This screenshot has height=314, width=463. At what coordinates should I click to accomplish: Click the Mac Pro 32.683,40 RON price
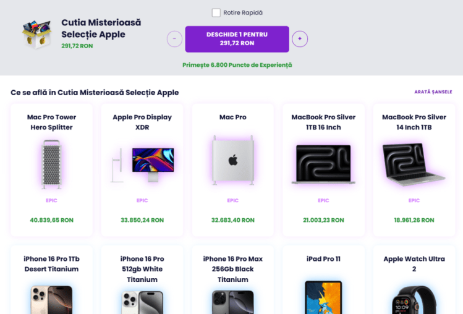[x=233, y=220]
